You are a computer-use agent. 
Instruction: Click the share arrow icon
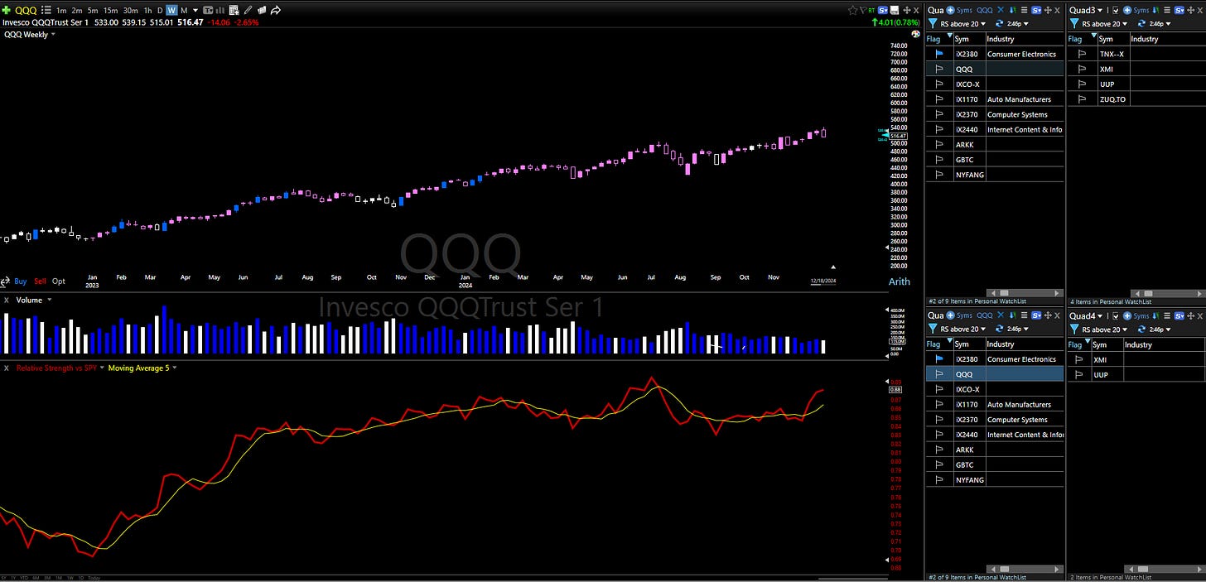click(x=276, y=10)
